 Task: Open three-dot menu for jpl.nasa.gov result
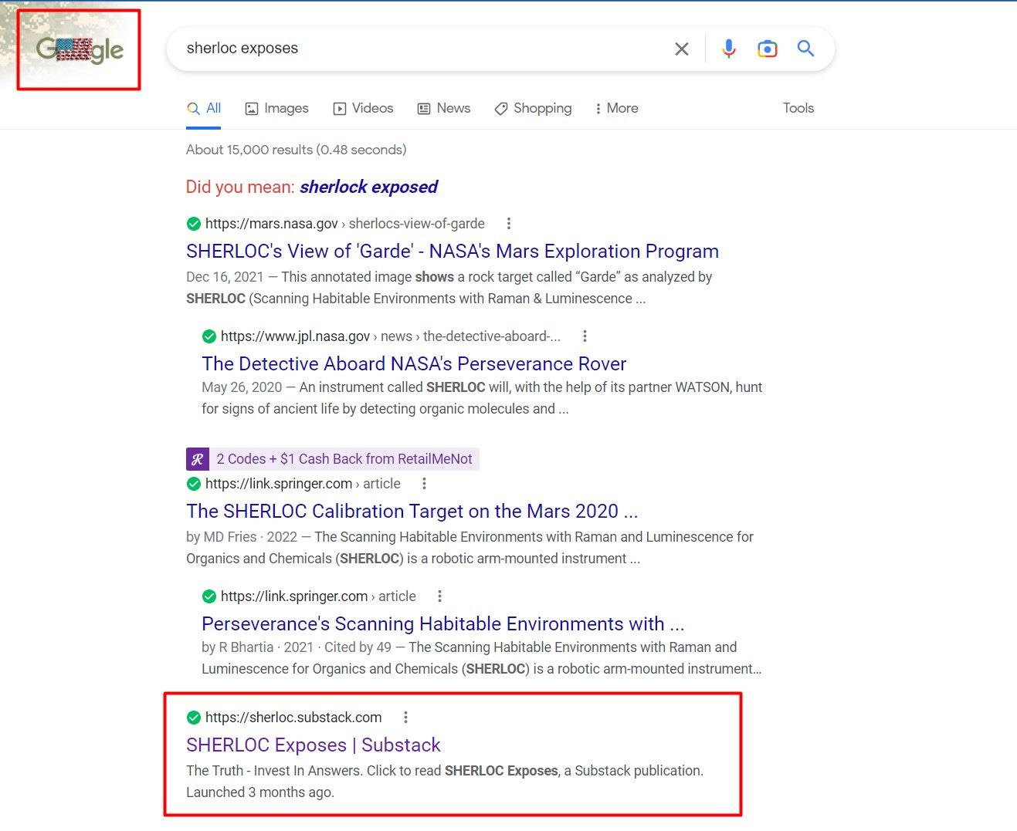585,336
